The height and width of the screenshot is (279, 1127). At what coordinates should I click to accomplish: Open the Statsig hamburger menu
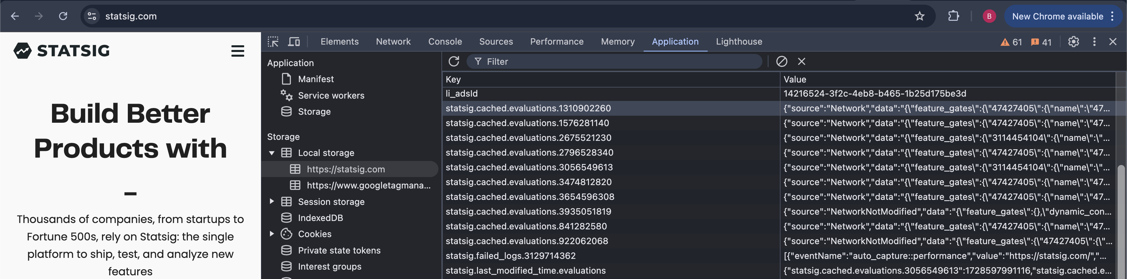tap(237, 51)
